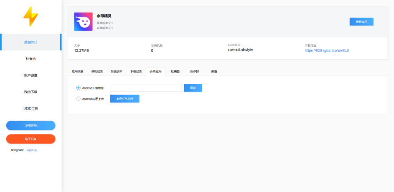This screenshot has height=192, width=394.
Task: Select the Android下载地址 radio option
Action: pos(78,88)
